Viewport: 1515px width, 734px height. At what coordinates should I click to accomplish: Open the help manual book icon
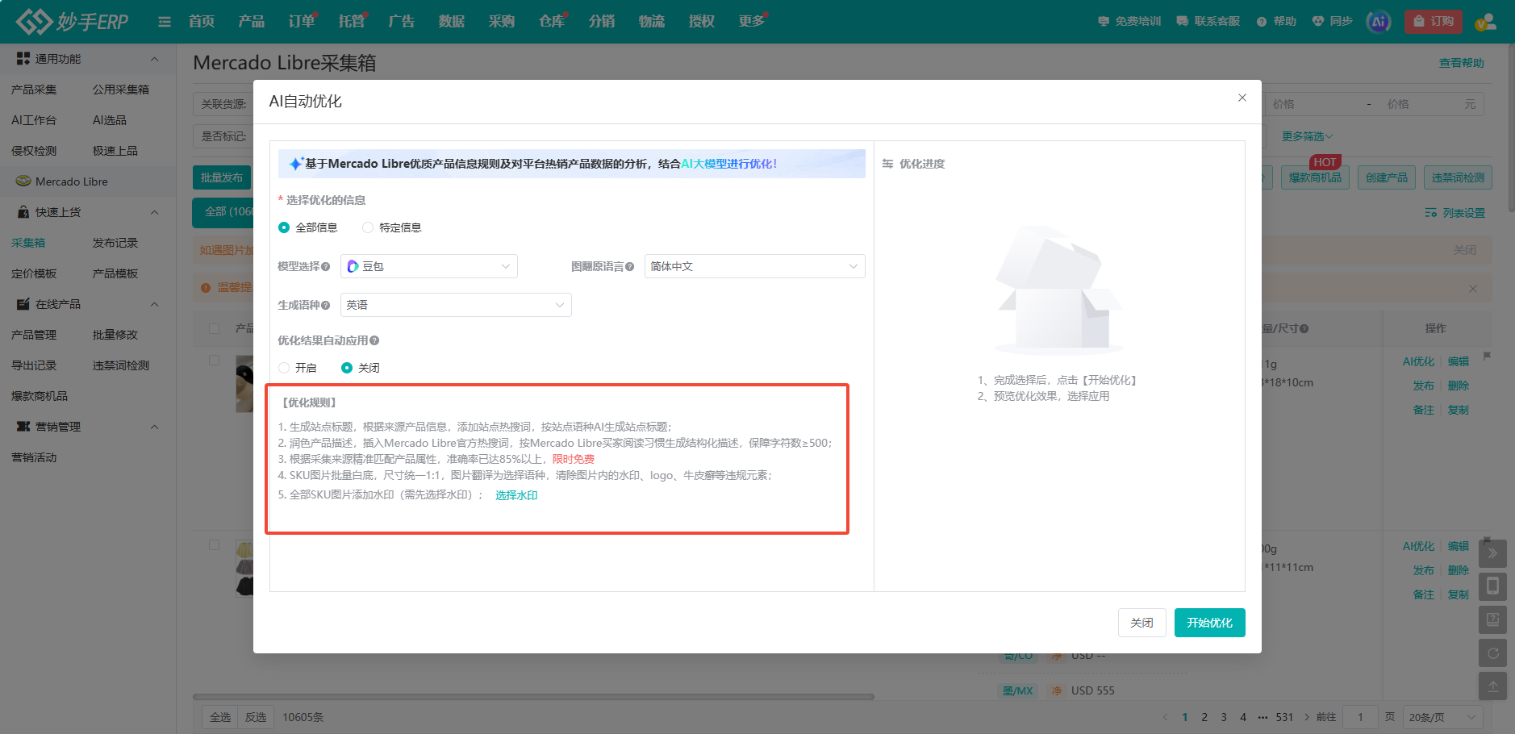point(1492,619)
